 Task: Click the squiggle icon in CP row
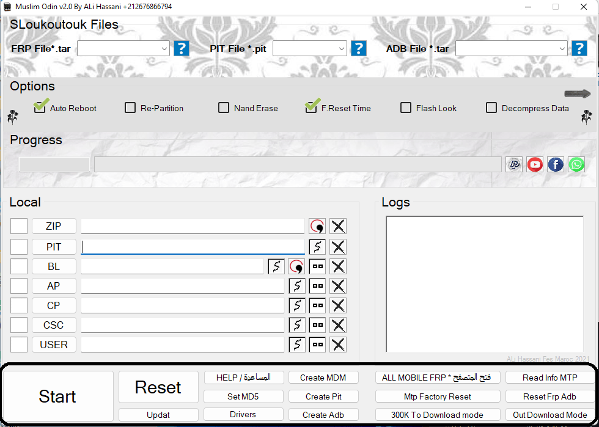coord(297,305)
